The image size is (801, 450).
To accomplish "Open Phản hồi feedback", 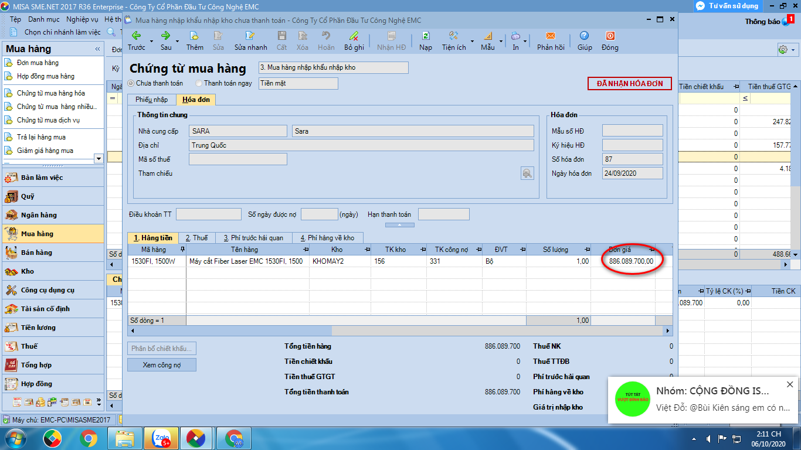I will coord(551,40).
